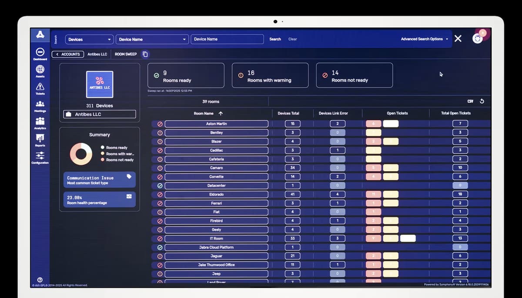522x298 pixels.
Task: Go to Meetings in sidebar
Action: tap(40, 104)
